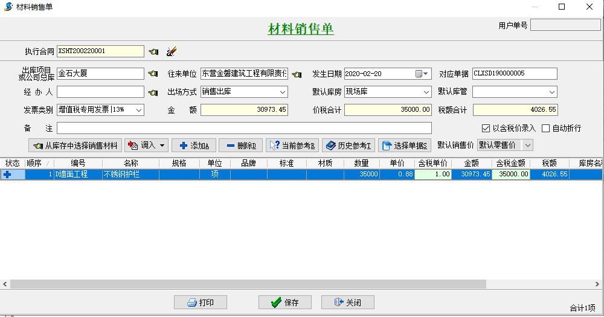Click the 数量 column header

[x=361, y=163]
